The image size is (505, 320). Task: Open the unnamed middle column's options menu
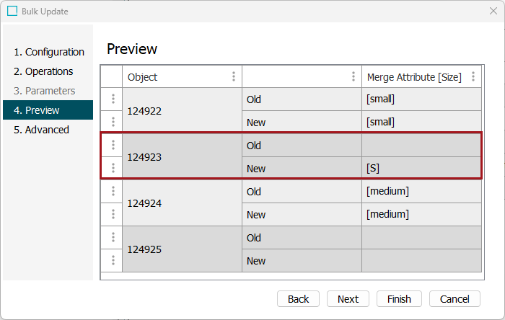353,77
